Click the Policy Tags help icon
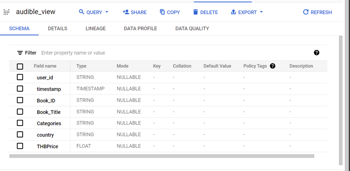Image resolution: width=350 pixels, height=171 pixels. point(272,66)
